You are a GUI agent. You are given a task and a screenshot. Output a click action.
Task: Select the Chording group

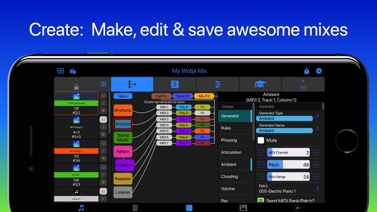235,176
